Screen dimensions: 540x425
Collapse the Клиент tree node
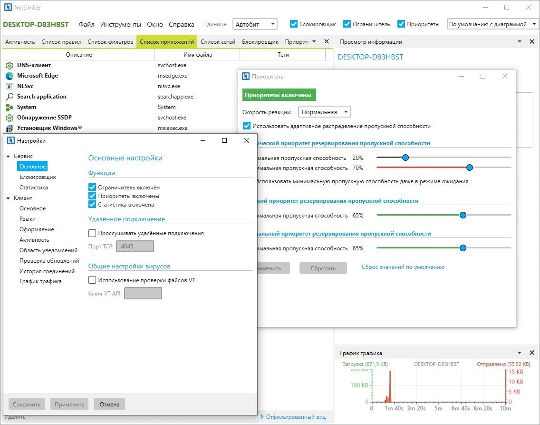pos(8,198)
